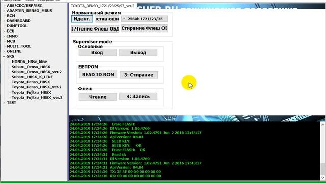Select the TOYOTA_DENSO_1721/23/25/97_ver.2 tab
The height and width of the screenshot is (183, 326).
(x=103, y=6)
